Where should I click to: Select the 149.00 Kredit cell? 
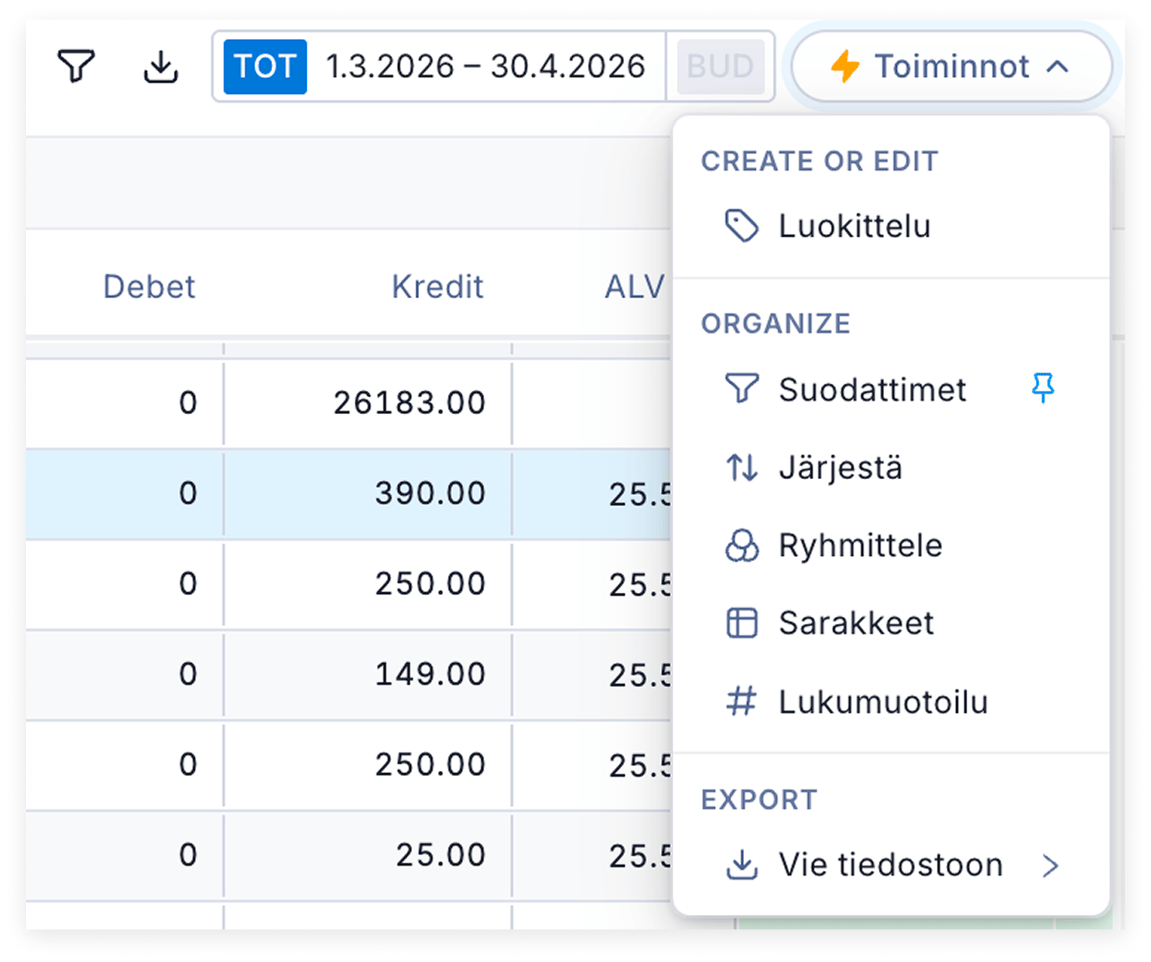368,675
